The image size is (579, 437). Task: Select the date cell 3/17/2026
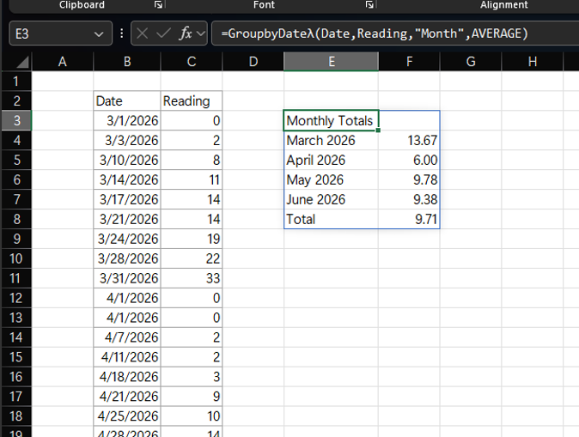click(127, 199)
